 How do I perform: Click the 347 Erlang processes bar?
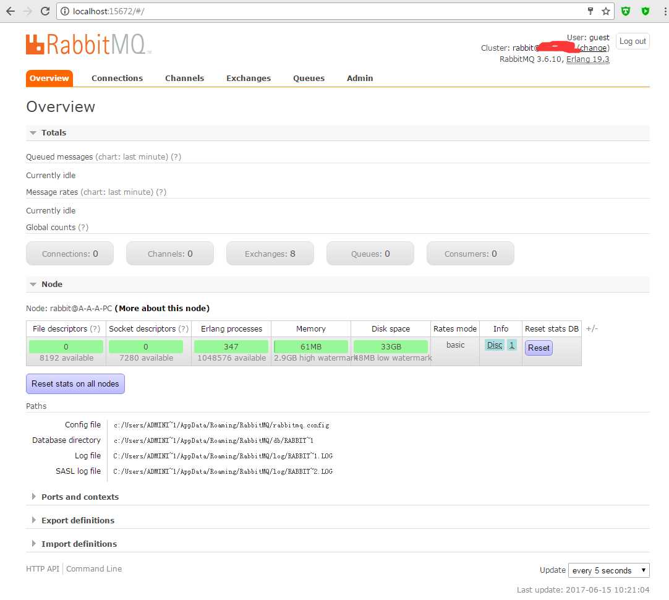[231, 346]
